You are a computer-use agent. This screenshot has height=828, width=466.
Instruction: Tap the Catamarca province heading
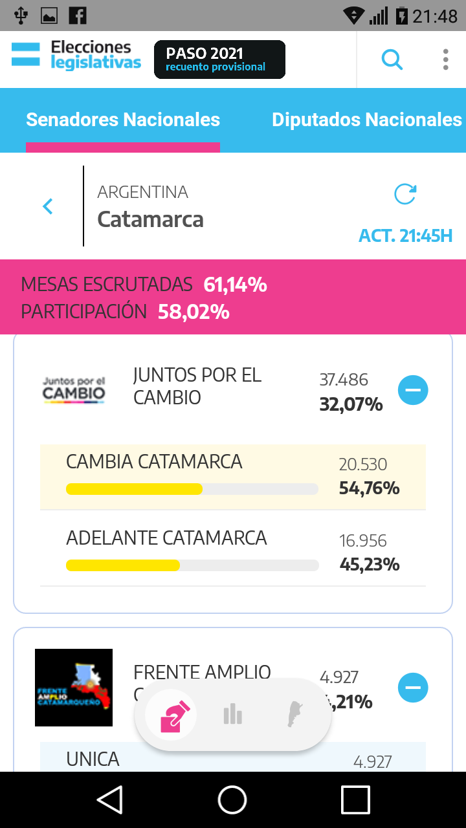[150, 219]
